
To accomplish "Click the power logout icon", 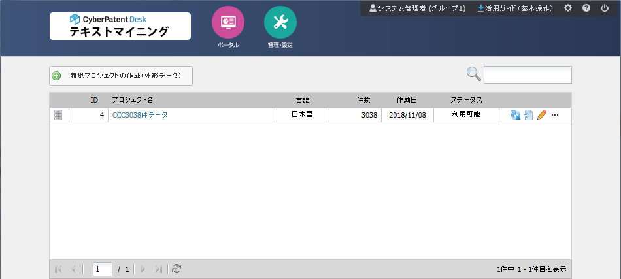I will [x=604, y=8].
